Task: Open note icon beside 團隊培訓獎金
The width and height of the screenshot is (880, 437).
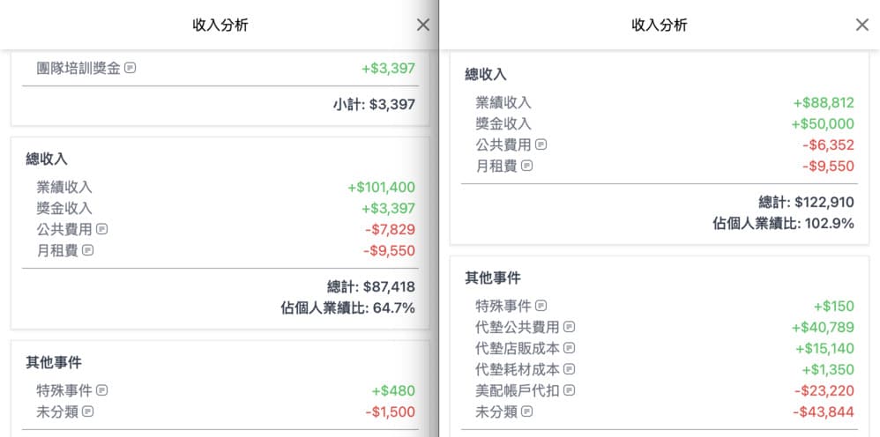Action: click(x=131, y=69)
